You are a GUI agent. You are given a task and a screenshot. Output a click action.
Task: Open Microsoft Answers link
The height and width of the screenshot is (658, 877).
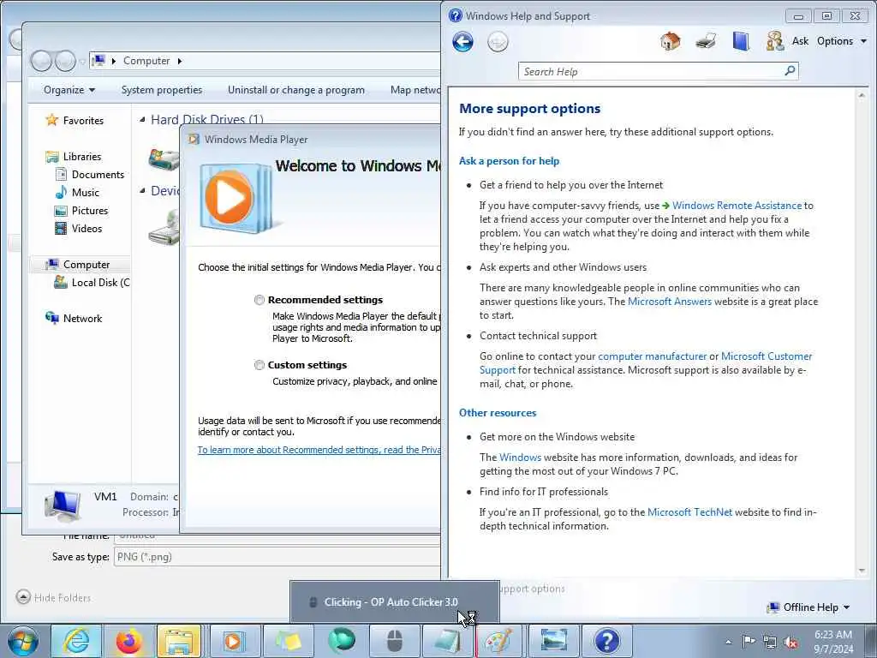[x=670, y=302]
